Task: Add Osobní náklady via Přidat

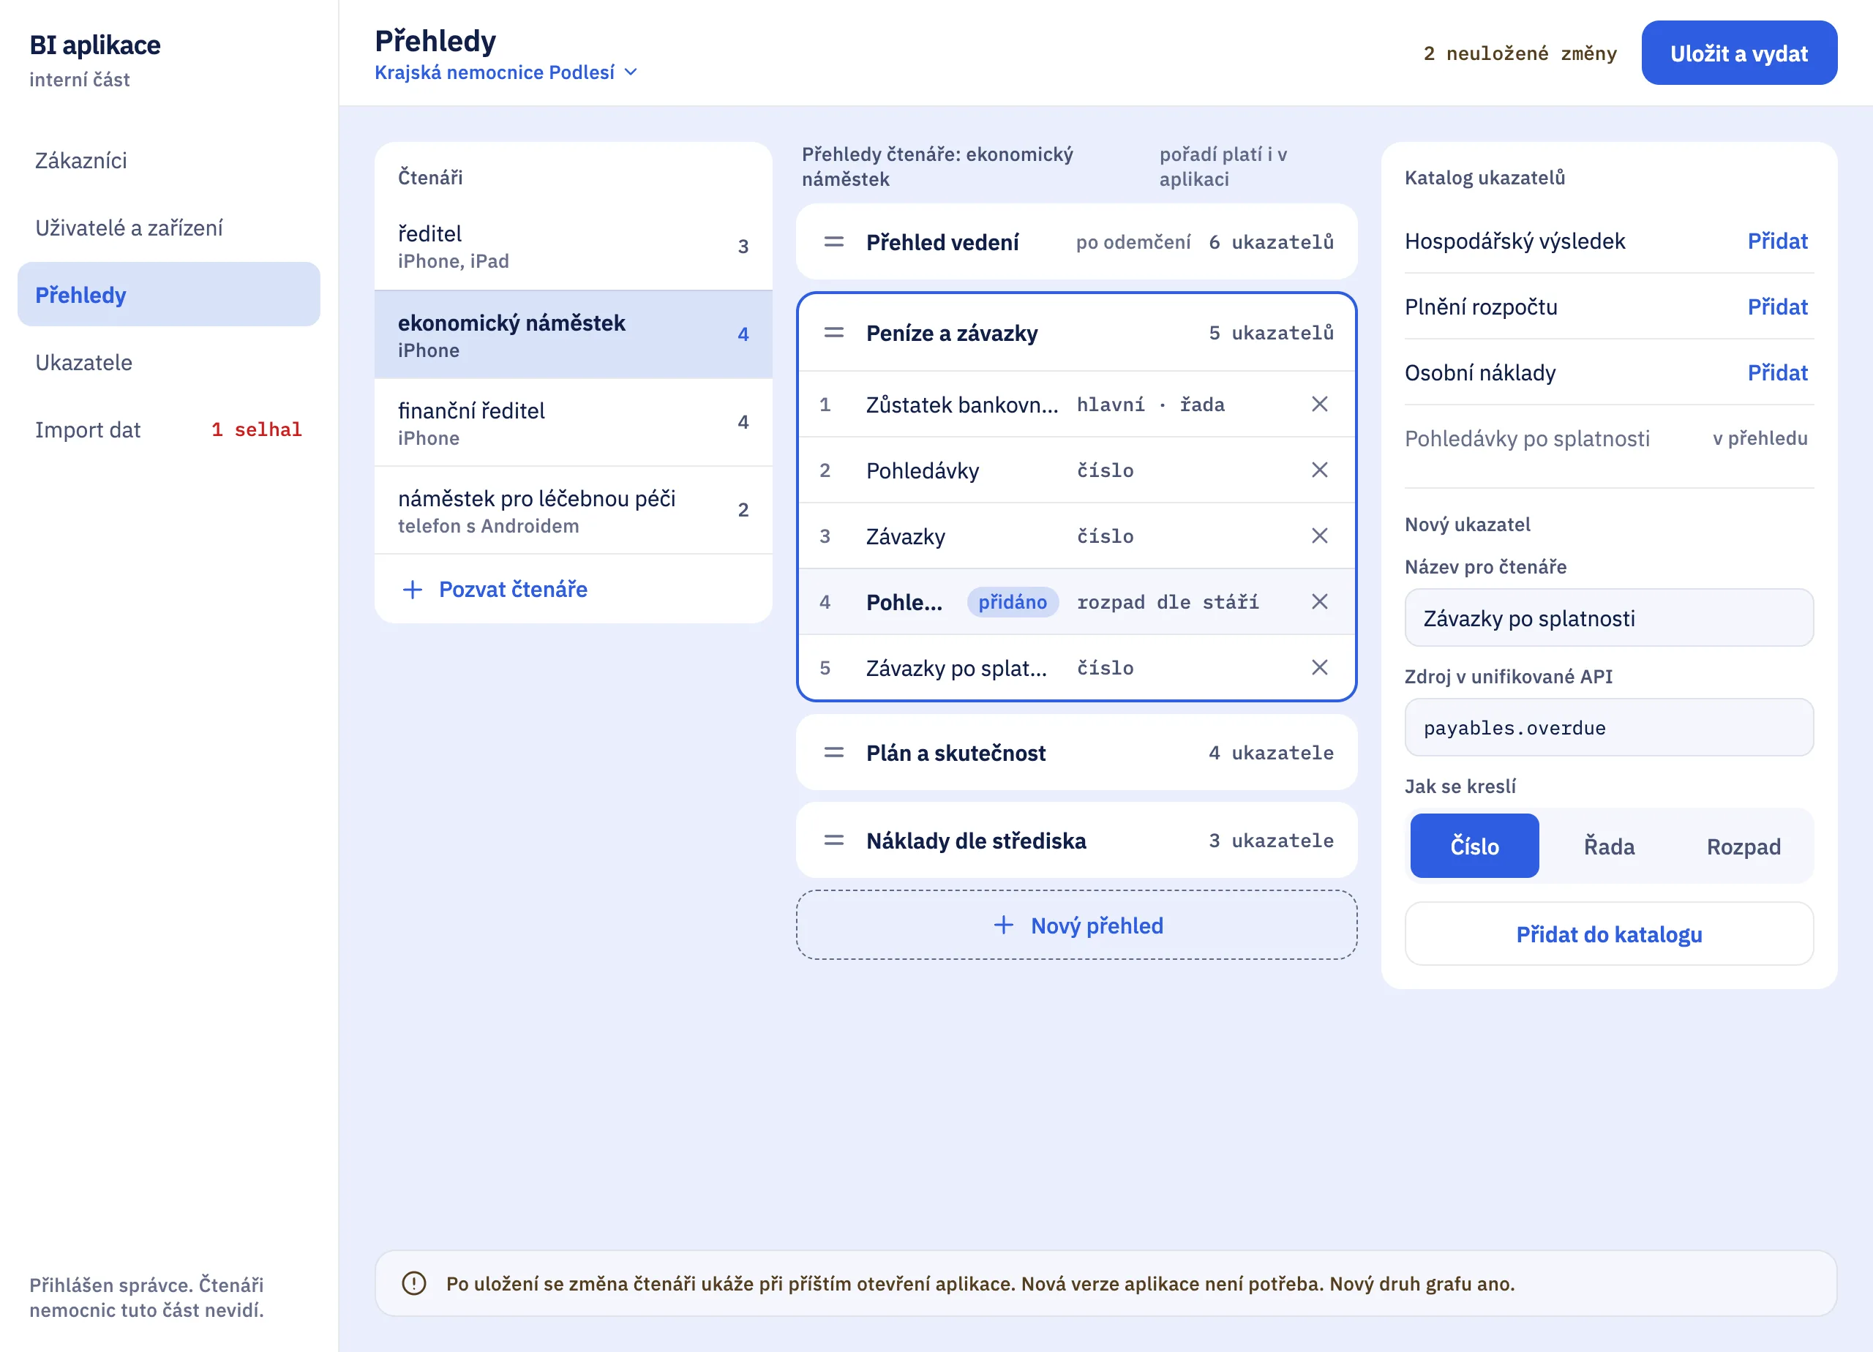Action: click(x=1777, y=372)
